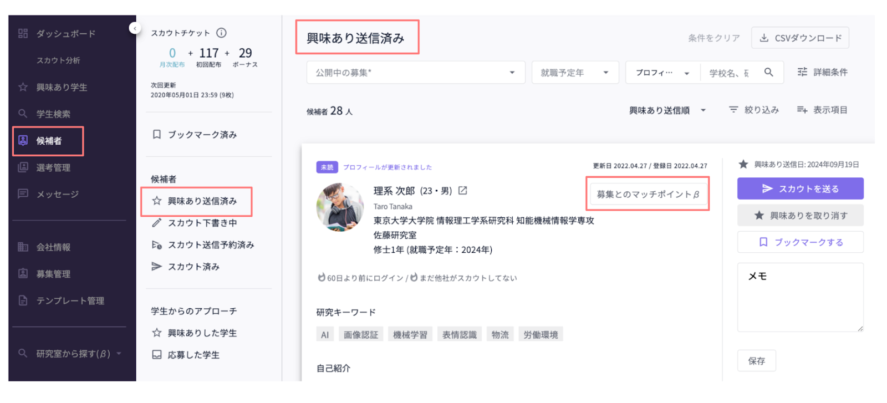Go to ダッシュボード in the sidebar
887x403 pixels.
pyautogui.click(x=65, y=34)
